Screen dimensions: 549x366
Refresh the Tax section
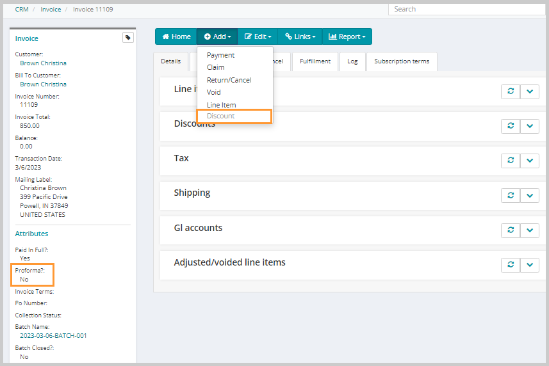pos(511,161)
